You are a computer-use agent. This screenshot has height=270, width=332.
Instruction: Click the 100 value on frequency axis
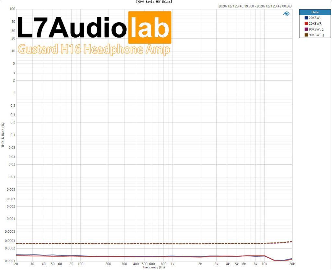(x=80, y=264)
